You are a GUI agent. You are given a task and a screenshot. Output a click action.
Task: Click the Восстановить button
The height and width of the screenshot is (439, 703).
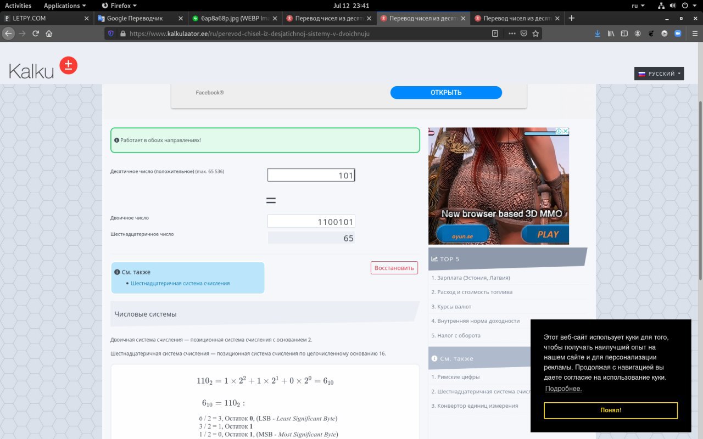pyautogui.click(x=394, y=268)
